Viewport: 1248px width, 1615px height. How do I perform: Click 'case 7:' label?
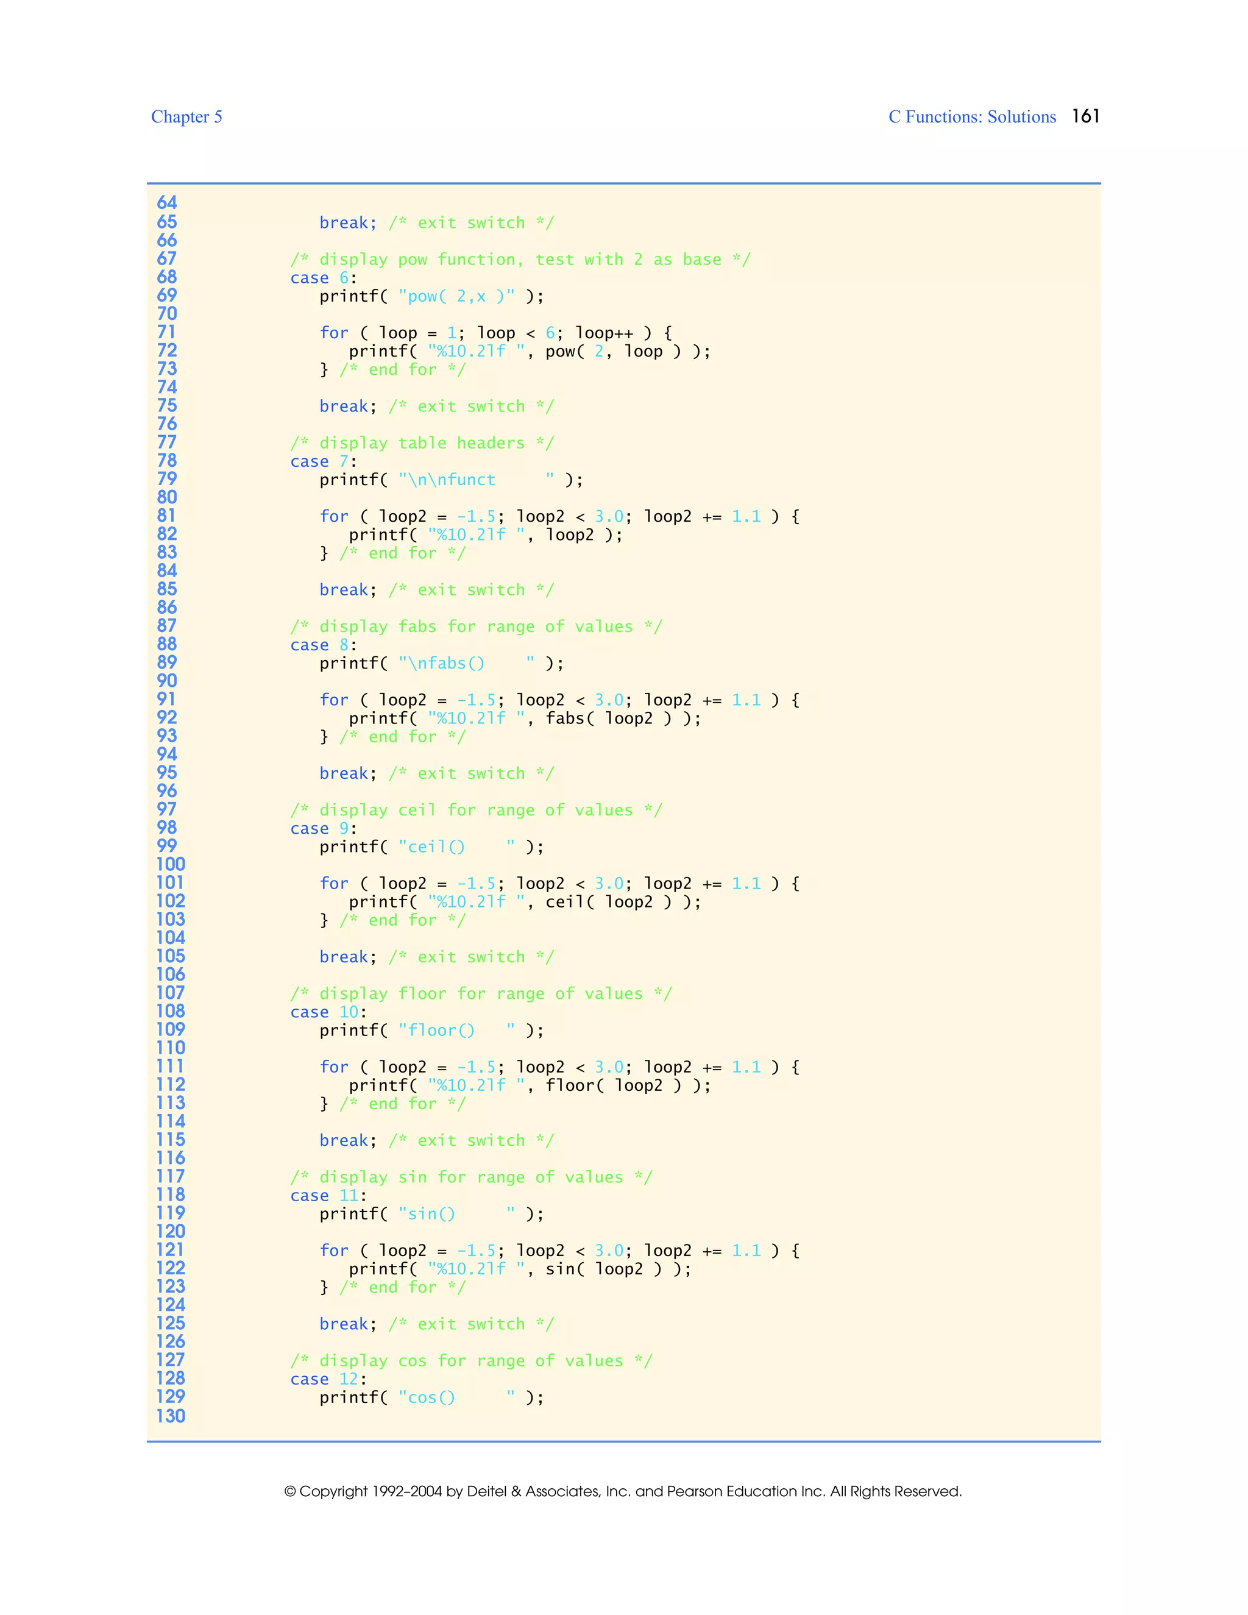point(324,461)
